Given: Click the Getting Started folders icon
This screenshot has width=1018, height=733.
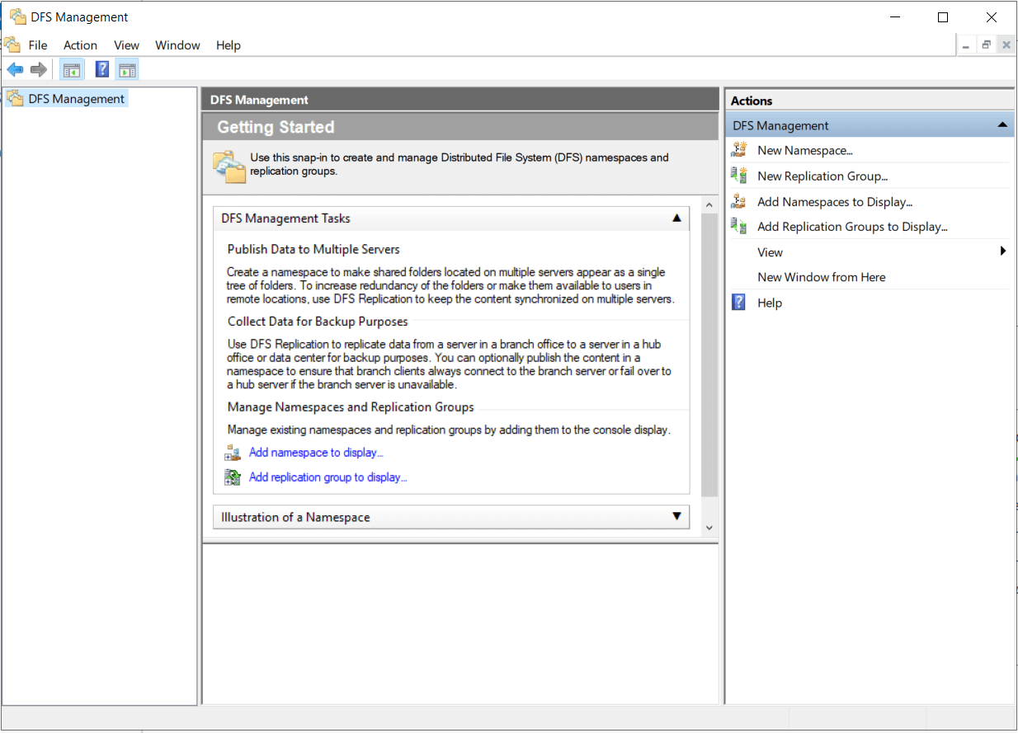Looking at the screenshot, I should click(229, 166).
